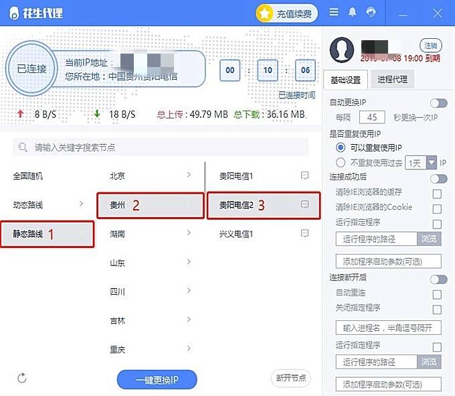Viewport: 455px width, 396px height.
Task: Click the 已连接 status circle
Action: pyautogui.click(x=31, y=68)
